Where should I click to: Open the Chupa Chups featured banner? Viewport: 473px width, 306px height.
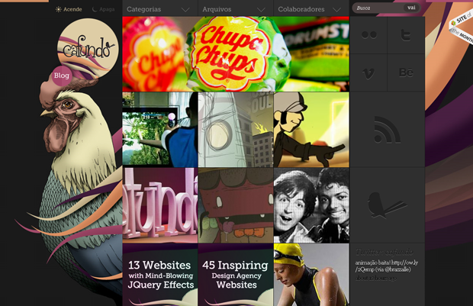tap(236, 54)
